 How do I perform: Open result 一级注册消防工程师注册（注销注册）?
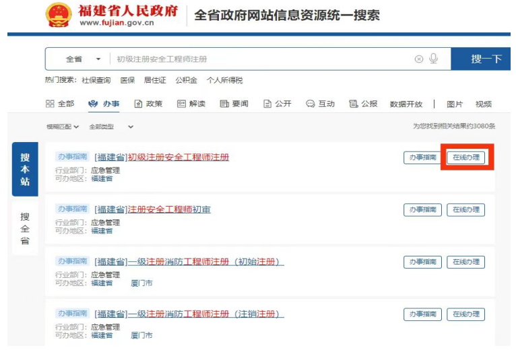(189, 314)
